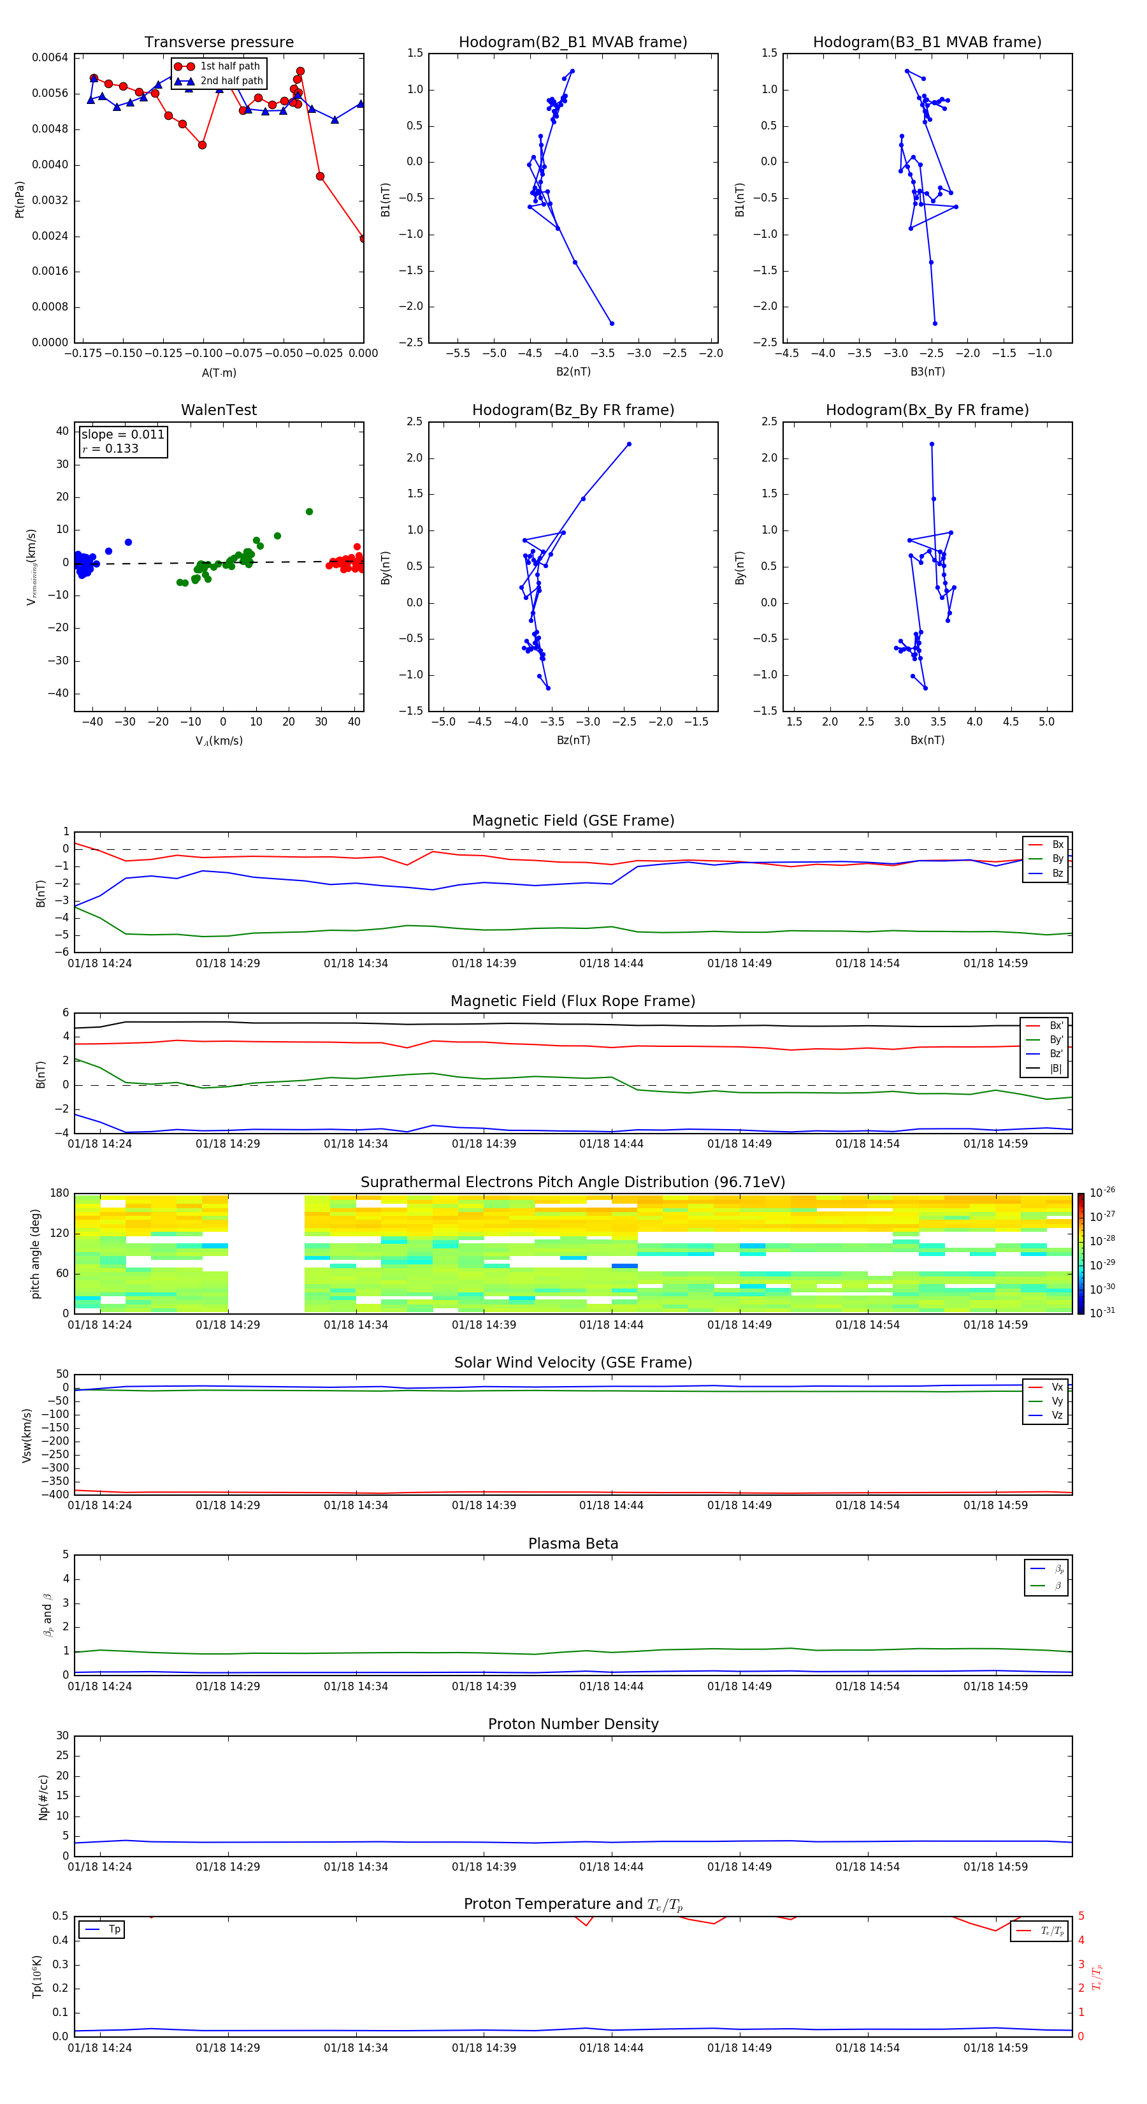This screenshot has height=2104, width=1147.
Task: Click the 'Pt(nPa)' y-axis label
Action: (20, 200)
